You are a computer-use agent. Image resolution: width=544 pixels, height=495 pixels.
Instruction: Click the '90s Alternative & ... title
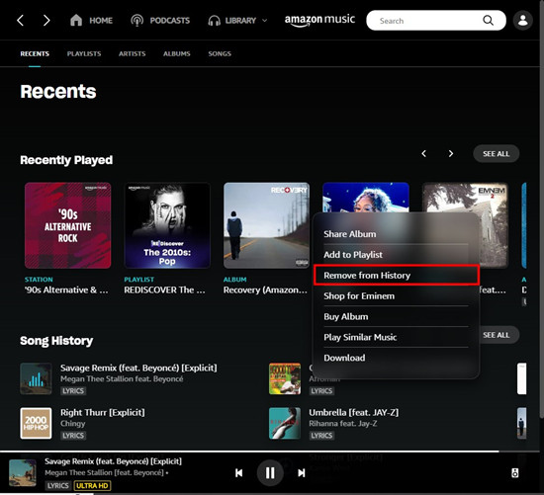[66, 289]
